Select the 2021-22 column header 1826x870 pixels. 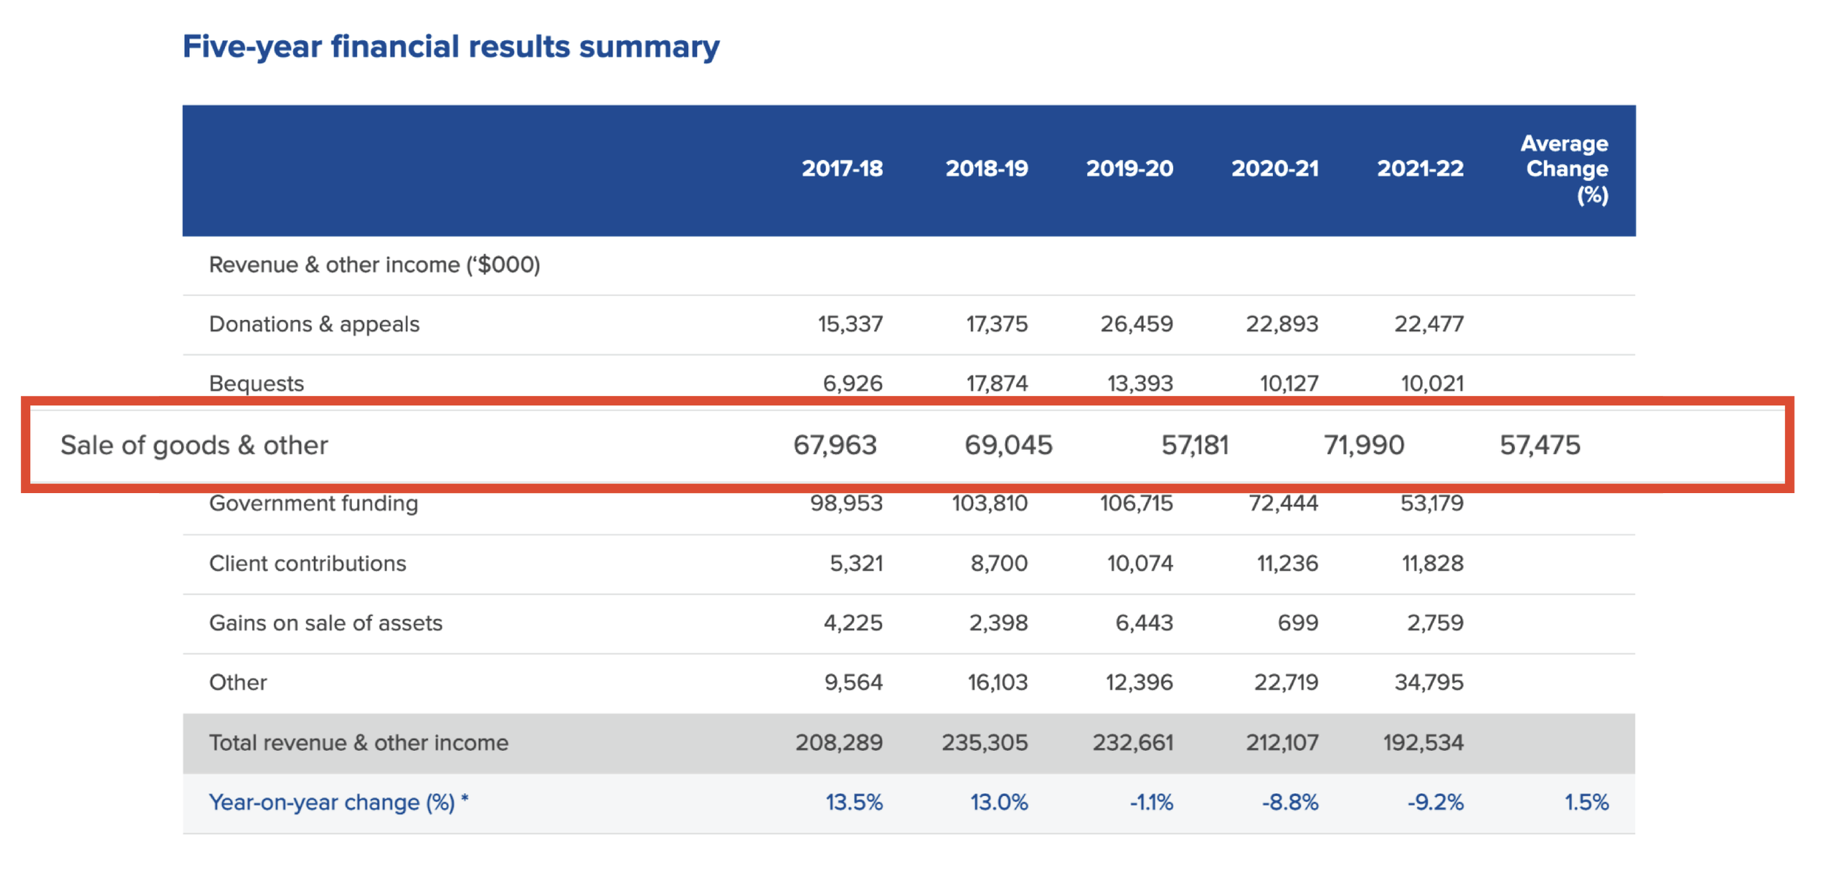(1420, 169)
